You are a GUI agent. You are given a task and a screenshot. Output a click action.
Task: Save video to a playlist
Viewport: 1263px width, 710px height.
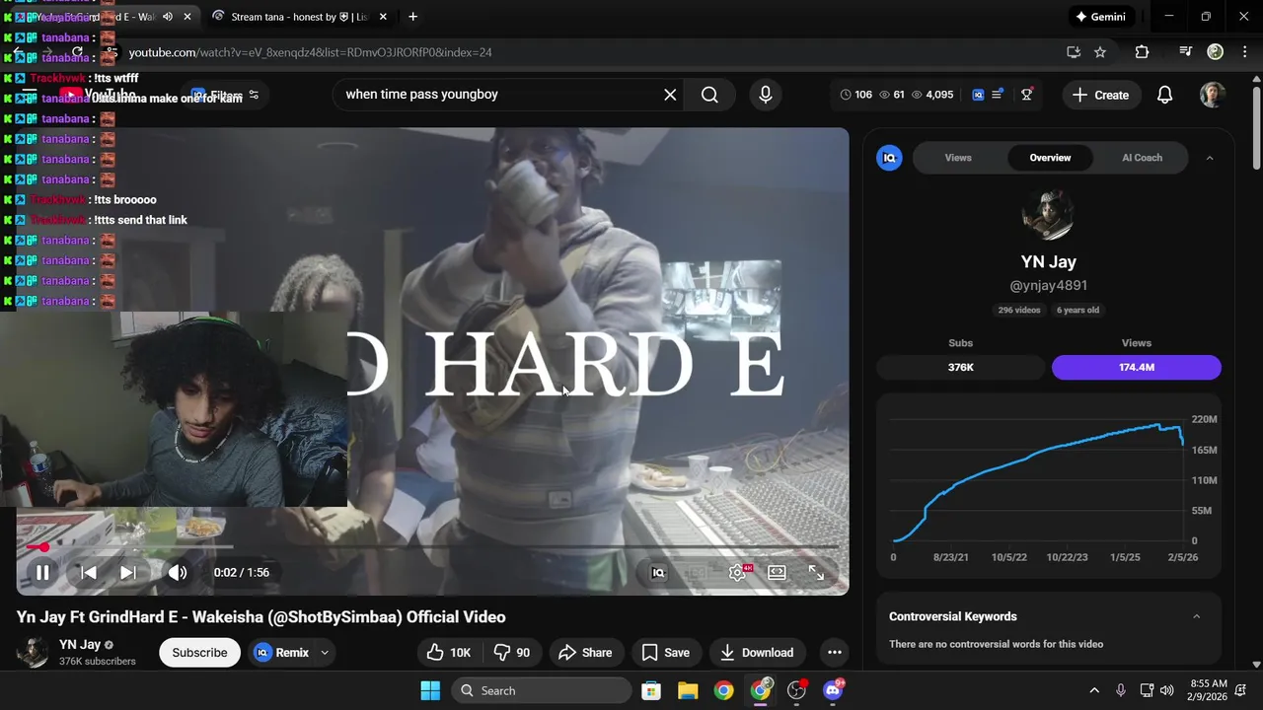click(666, 653)
